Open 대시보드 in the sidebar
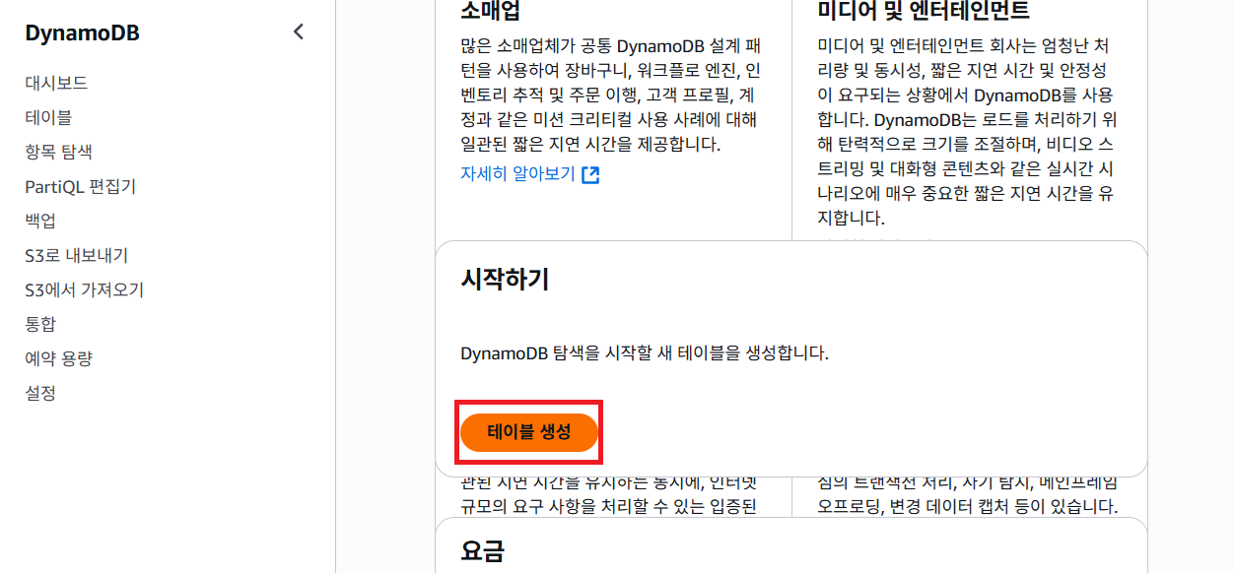The width and height of the screenshot is (1234, 573). [x=56, y=83]
